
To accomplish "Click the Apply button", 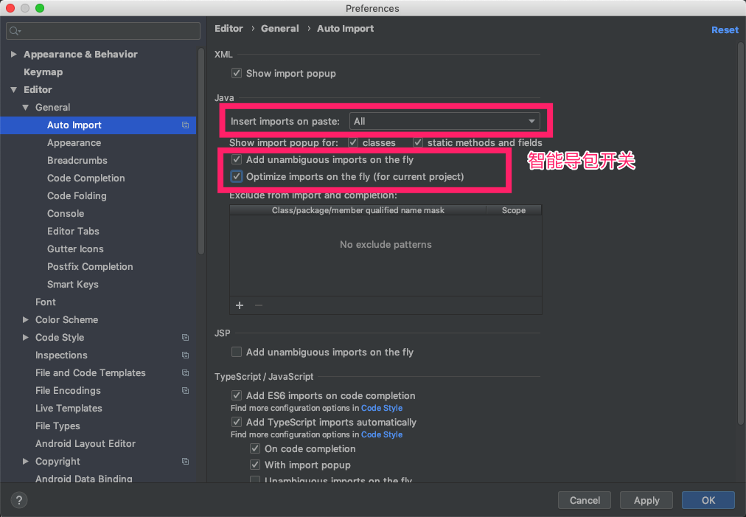I will coord(646,500).
